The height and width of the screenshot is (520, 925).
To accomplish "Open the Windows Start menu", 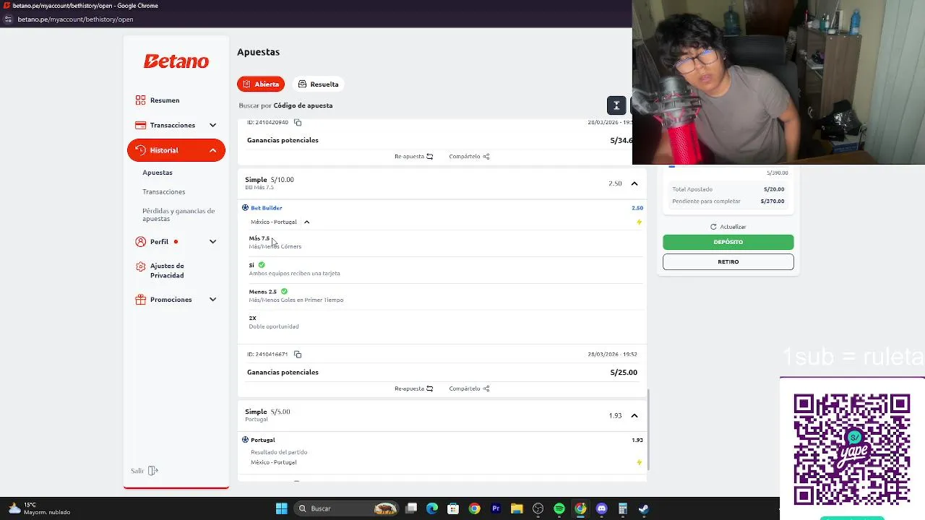I will click(x=282, y=508).
